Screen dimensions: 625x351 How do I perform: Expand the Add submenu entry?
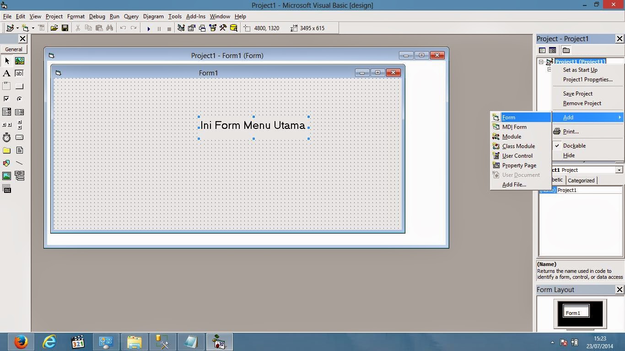coord(588,117)
